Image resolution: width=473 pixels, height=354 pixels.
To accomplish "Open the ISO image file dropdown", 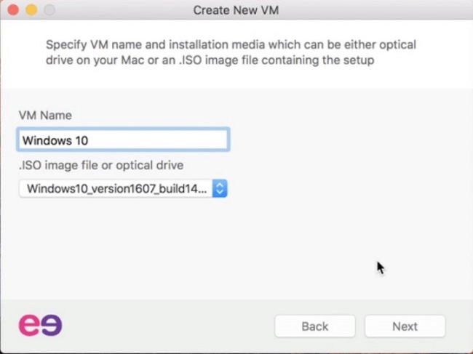I will click(123, 189).
